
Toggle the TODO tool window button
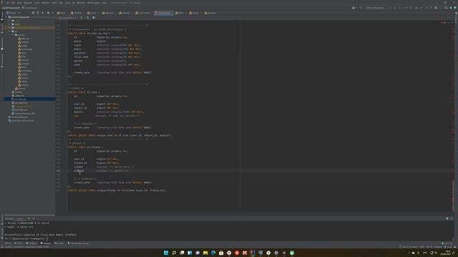tap(19, 243)
